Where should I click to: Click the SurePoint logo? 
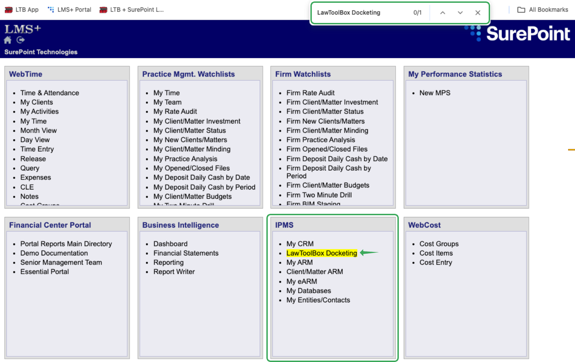point(517,34)
